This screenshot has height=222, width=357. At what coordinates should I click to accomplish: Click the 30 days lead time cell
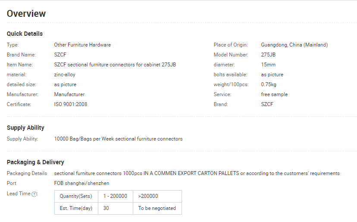[116, 208]
